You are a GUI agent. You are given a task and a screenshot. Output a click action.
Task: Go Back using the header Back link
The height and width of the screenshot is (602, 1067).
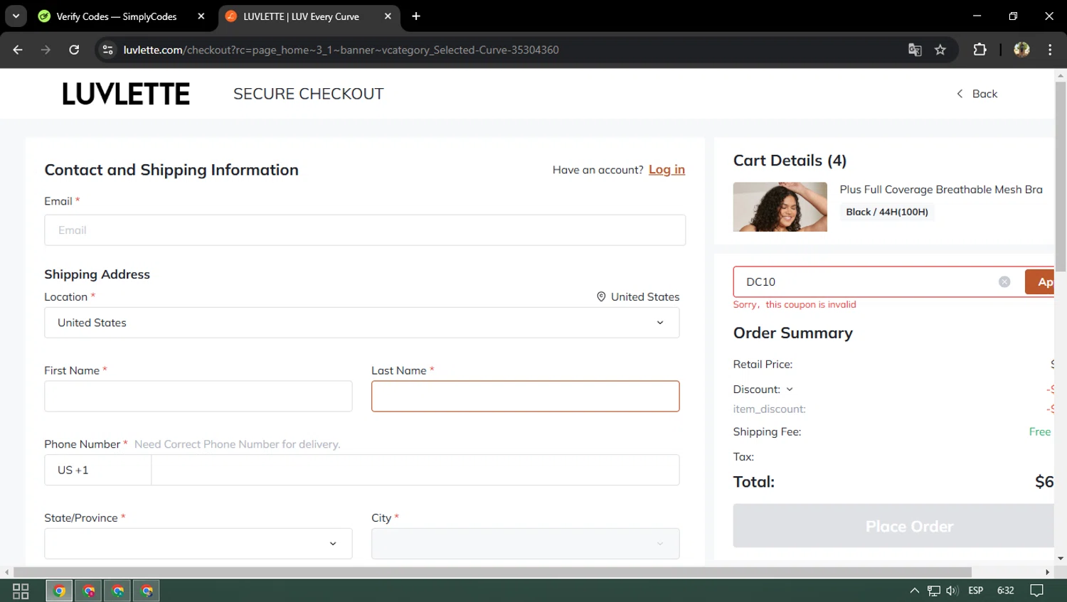coord(977,94)
